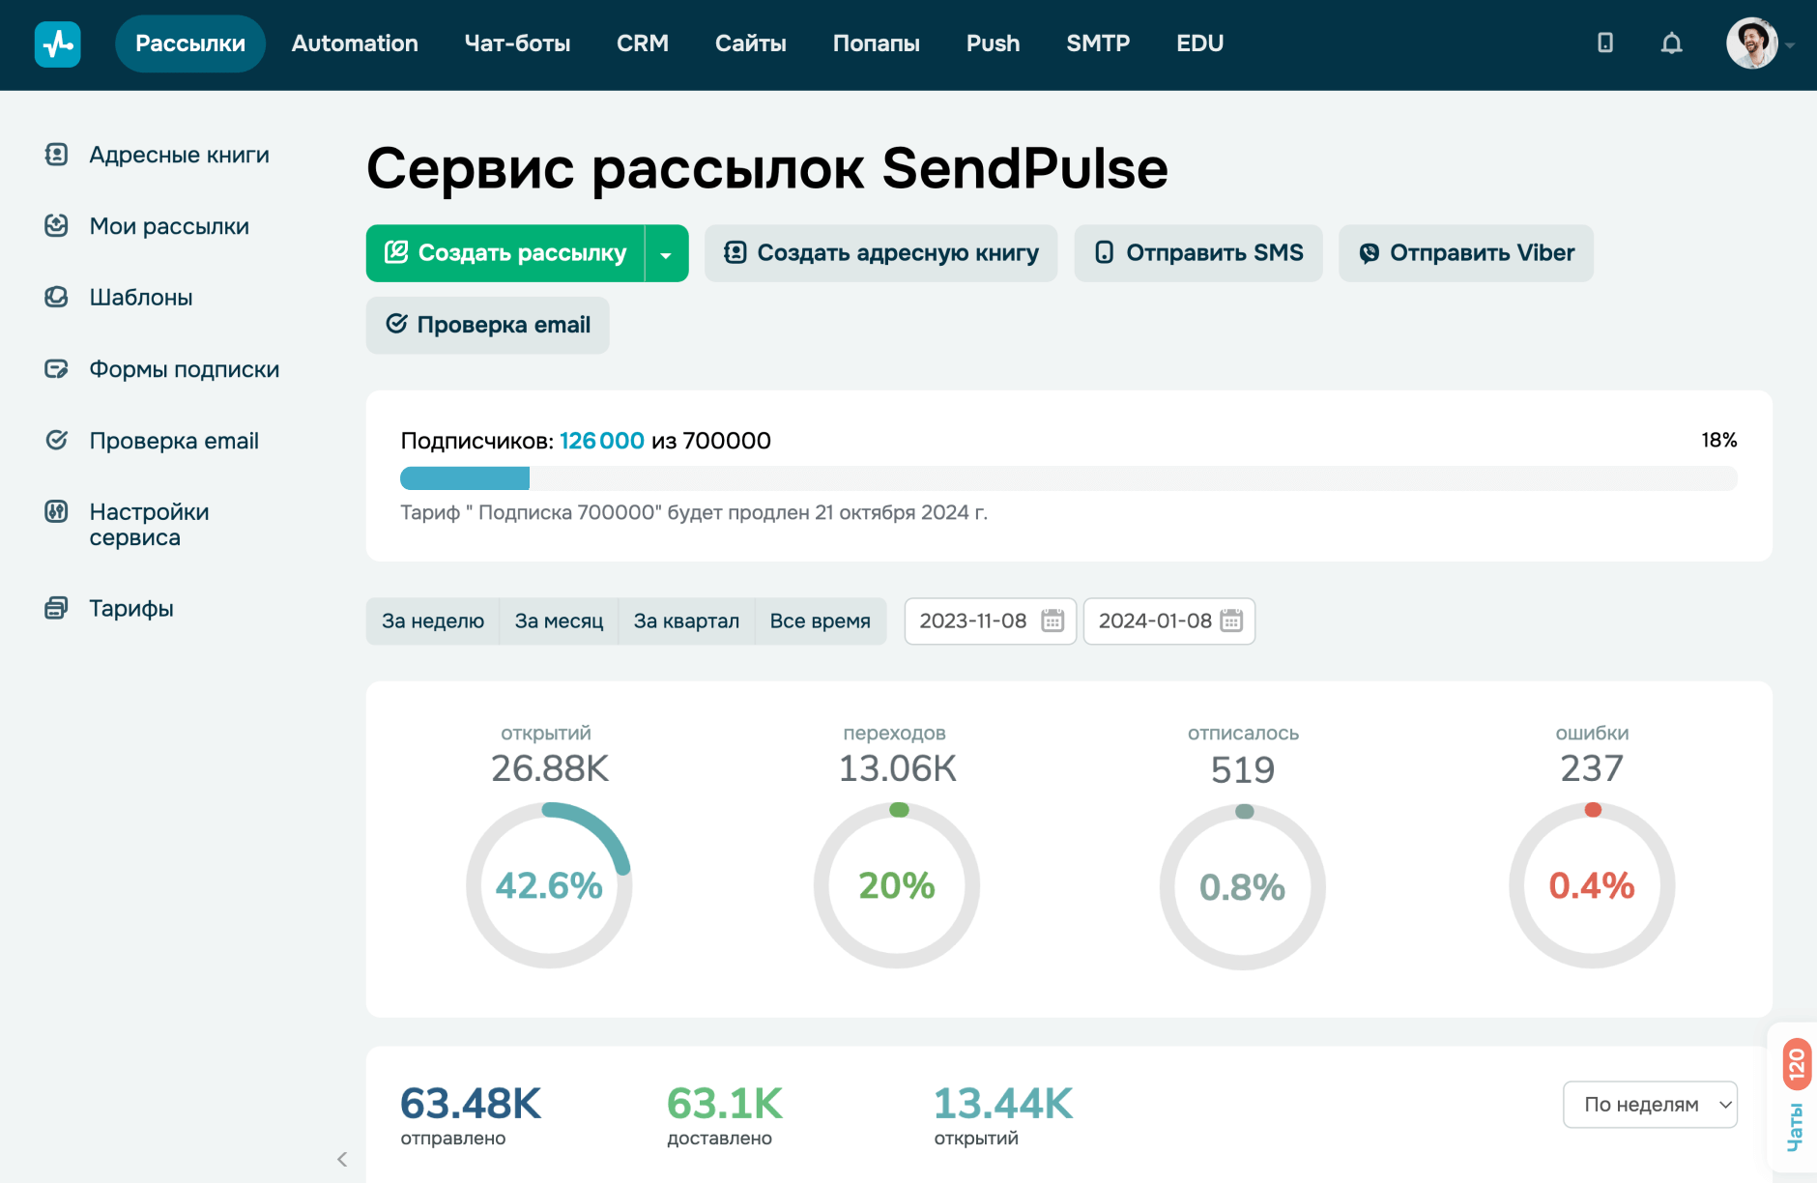Click the Проверка email button below the title
The height and width of the screenshot is (1183, 1817).
click(x=488, y=326)
